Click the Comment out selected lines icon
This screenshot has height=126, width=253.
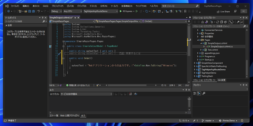tap(176, 11)
